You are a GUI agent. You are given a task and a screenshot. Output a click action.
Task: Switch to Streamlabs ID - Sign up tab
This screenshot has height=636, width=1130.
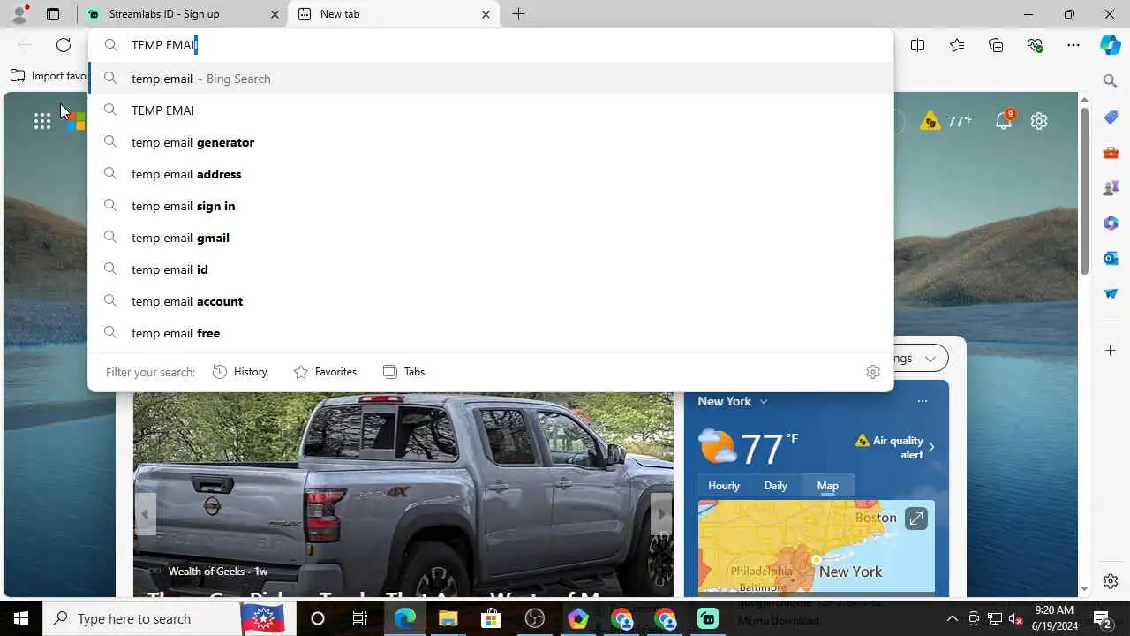[184, 14]
